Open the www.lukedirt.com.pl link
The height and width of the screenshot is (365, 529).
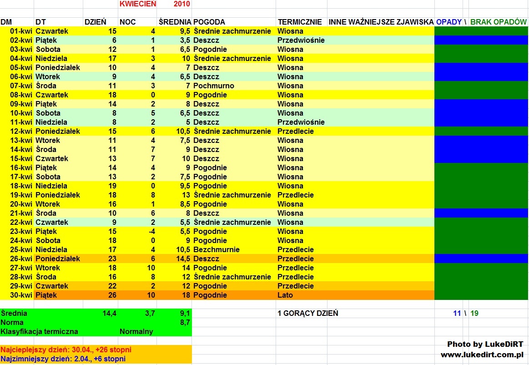click(x=482, y=355)
